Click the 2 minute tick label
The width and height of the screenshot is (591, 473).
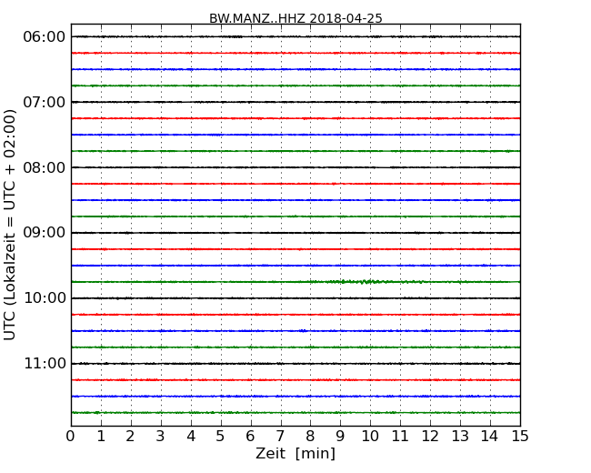(130, 437)
